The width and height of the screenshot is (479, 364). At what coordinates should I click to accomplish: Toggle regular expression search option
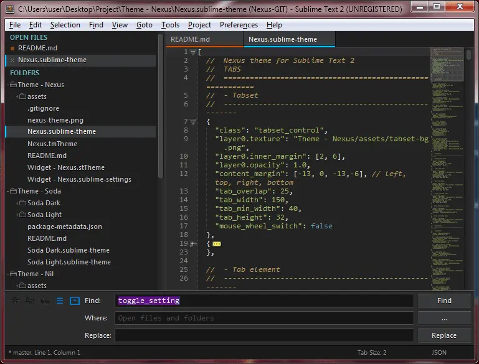[15, 301]
